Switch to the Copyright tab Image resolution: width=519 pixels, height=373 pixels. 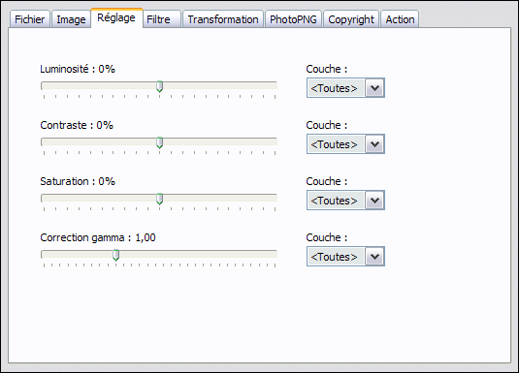(x=351, y=19)
